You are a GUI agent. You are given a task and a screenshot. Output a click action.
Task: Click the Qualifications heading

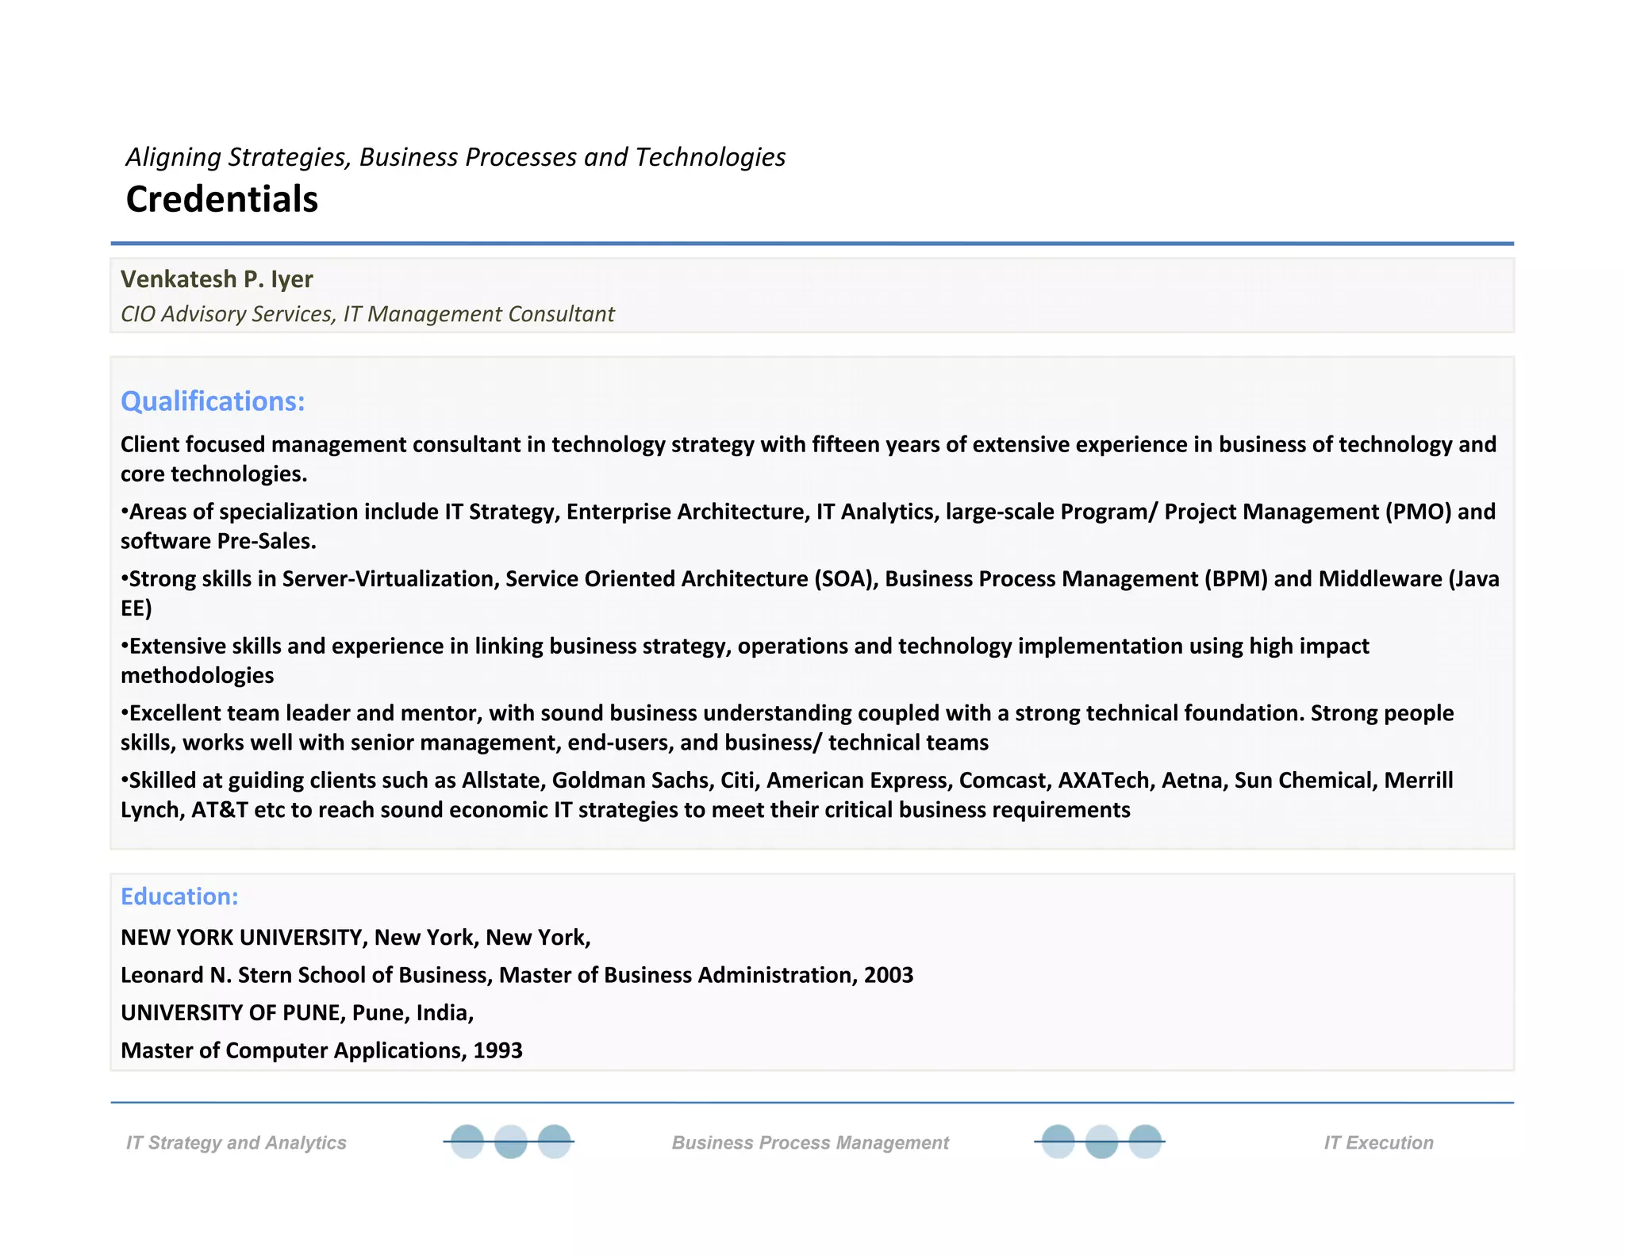click(x=213, y=401)
